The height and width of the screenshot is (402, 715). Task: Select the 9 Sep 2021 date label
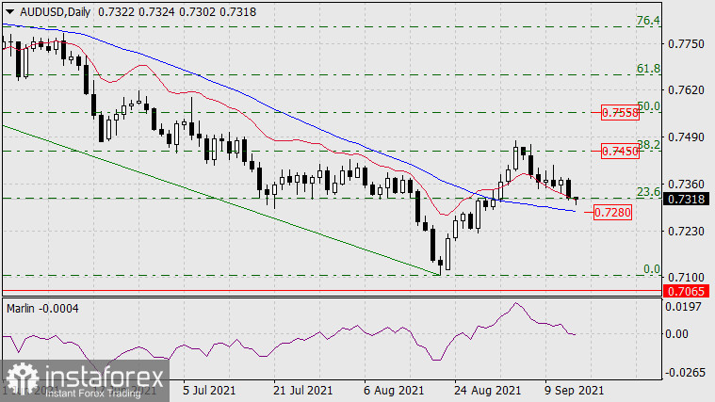[574, 391]
